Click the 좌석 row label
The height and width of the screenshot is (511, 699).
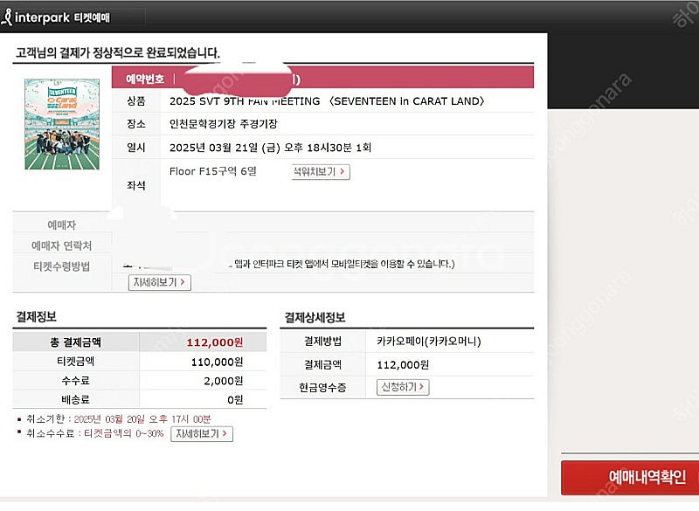[x=136, y=185]
